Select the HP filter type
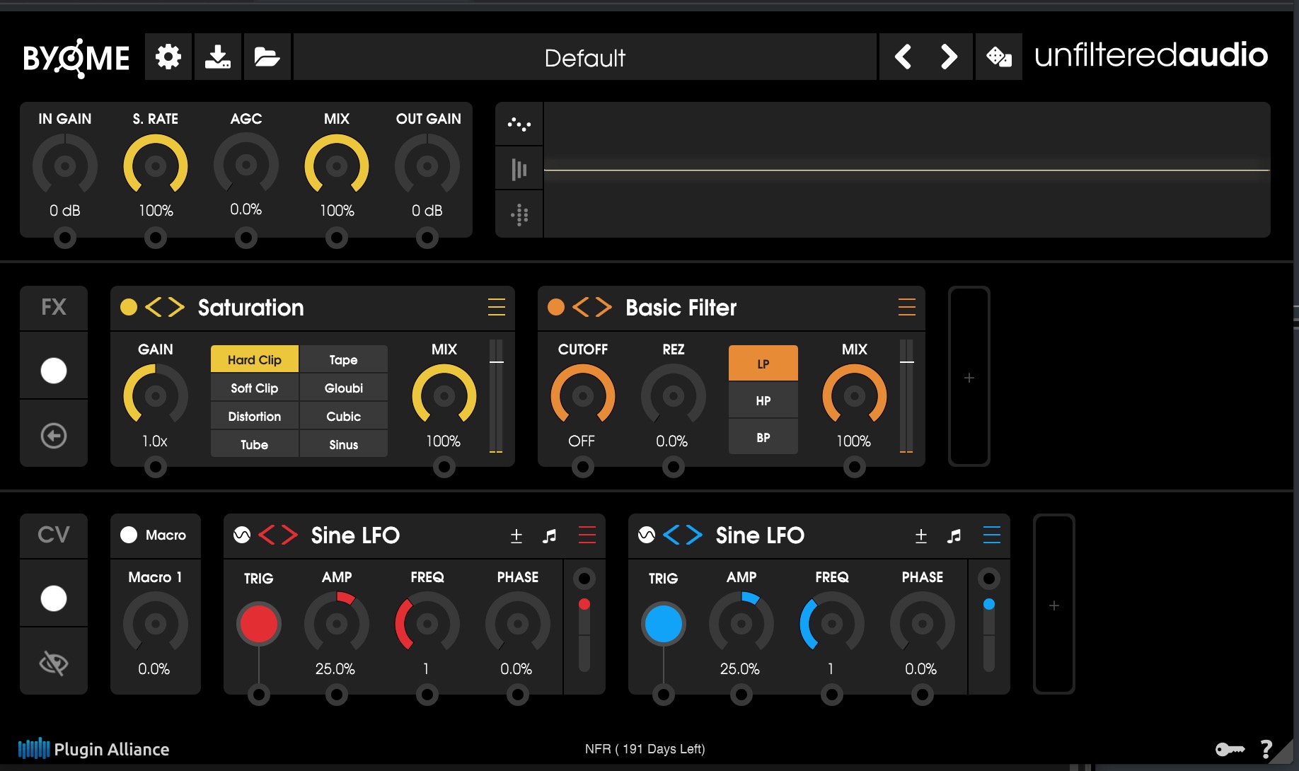 [763, 400]
